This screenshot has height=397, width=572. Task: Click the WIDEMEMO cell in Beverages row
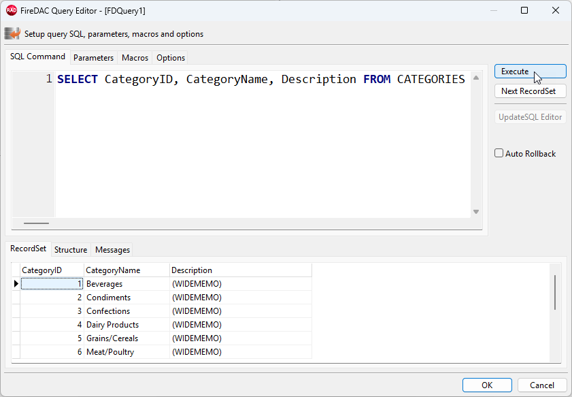tap(241, 284)
